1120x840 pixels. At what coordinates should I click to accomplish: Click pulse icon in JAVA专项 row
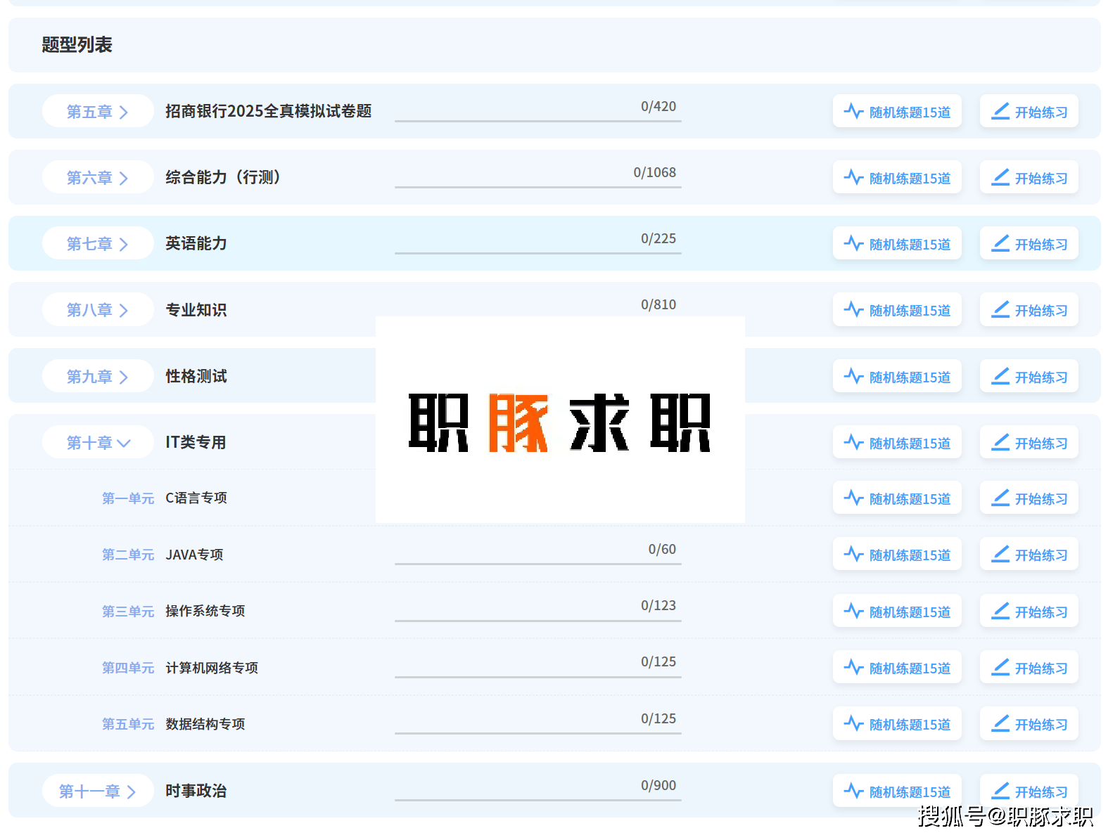(853, 555)
